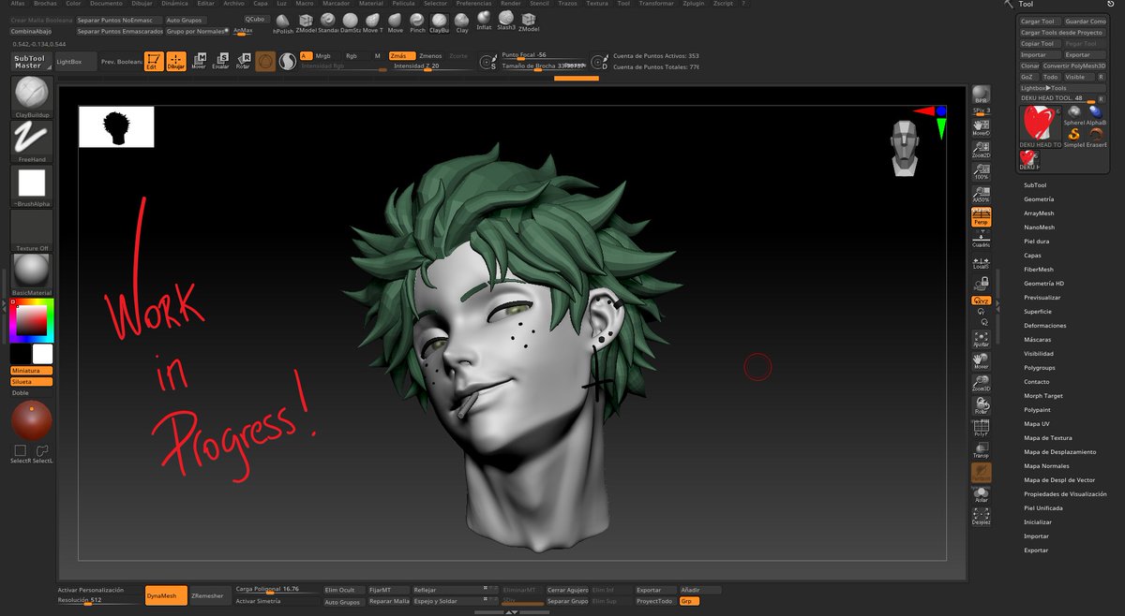Open the Documento menu
The image size is (1125, 616).
point(106,4)
